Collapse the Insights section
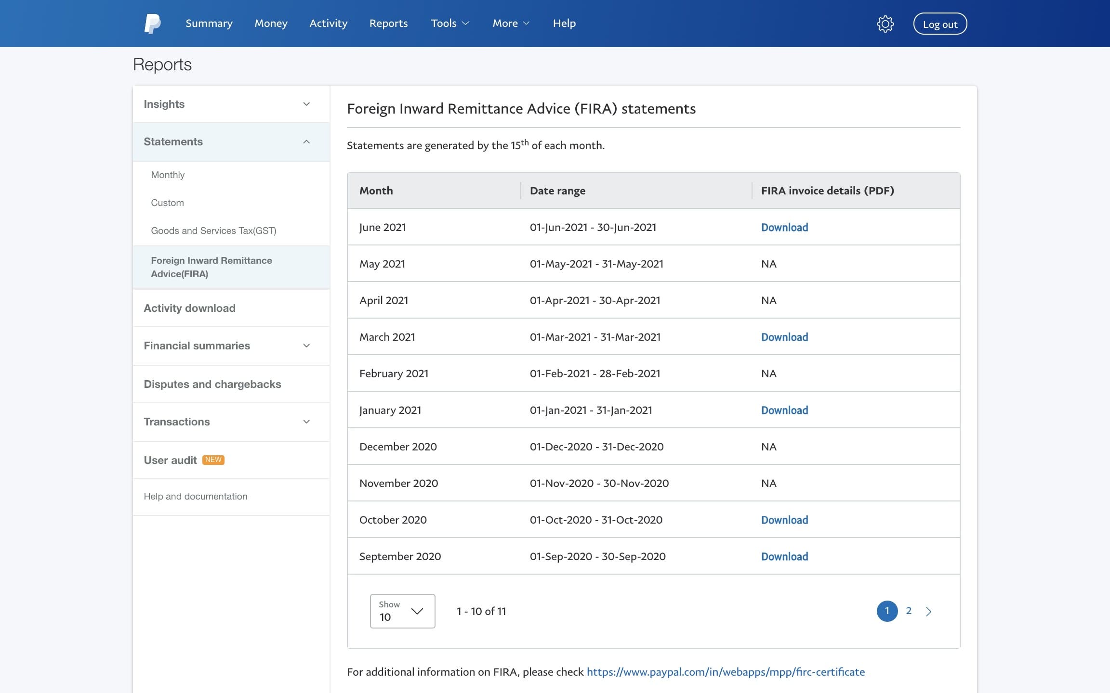The width and height of the screenshot is (1110, 693). click(x=306, y=103)
